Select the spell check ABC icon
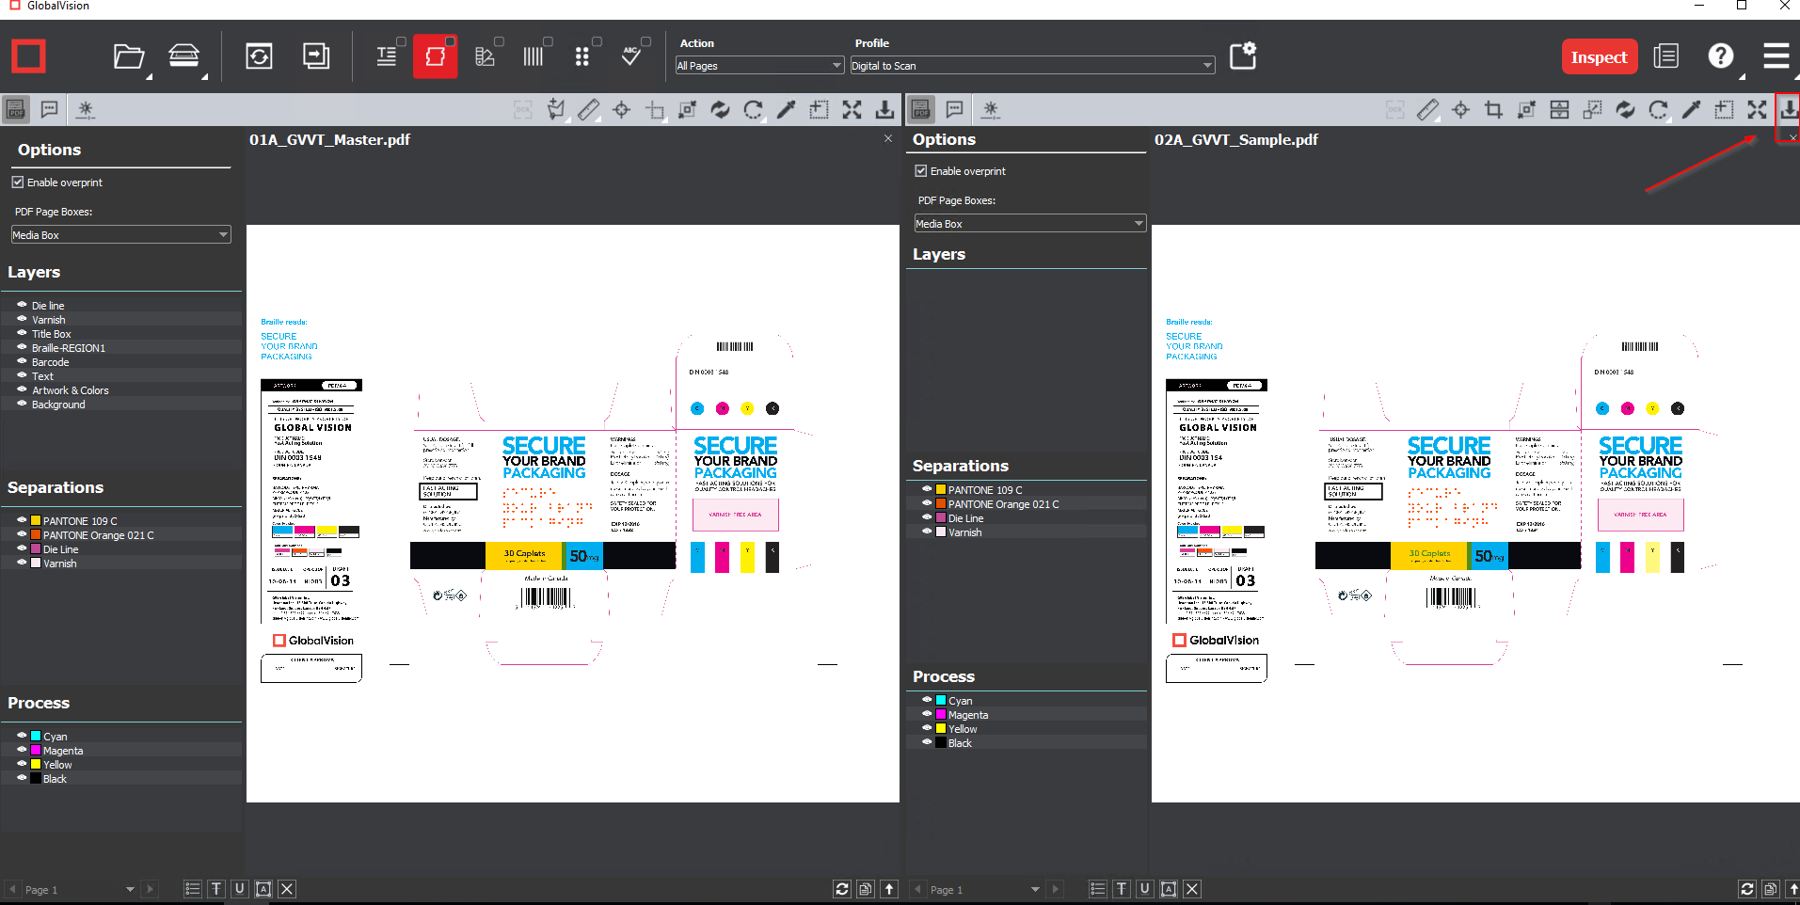Image resolution: width=1800 pixels, height=905 pixels. [630, 57]
